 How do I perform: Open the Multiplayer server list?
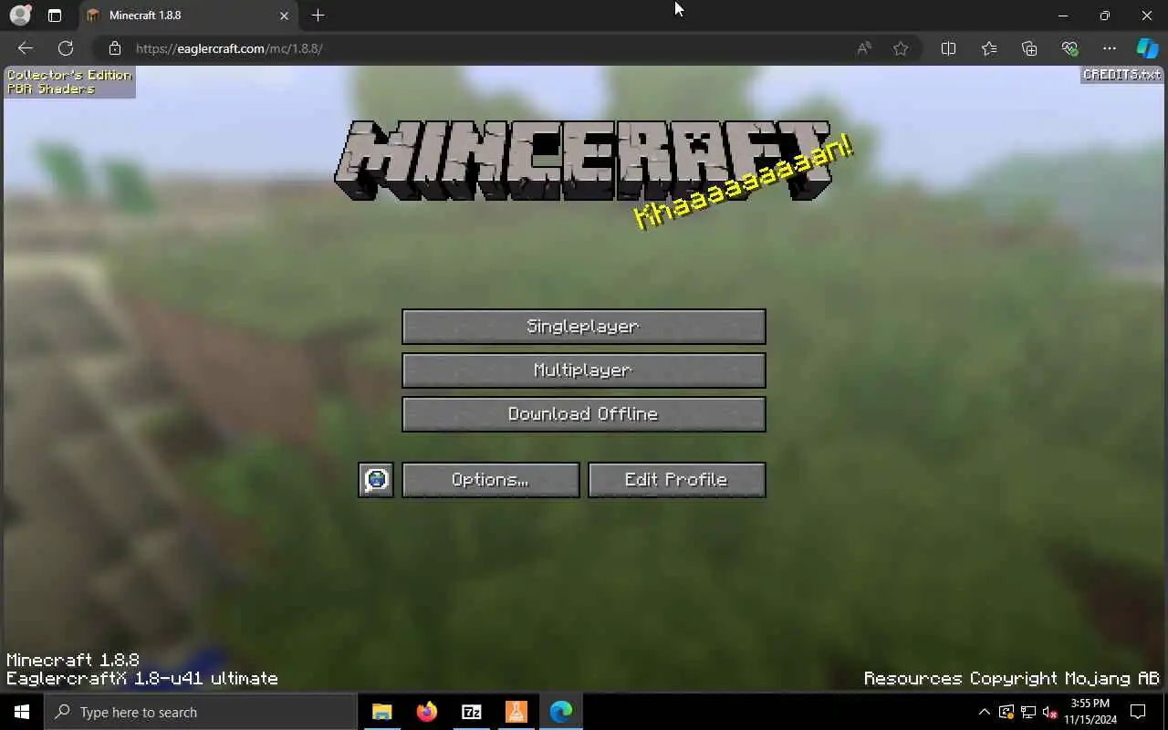[584, 370]
